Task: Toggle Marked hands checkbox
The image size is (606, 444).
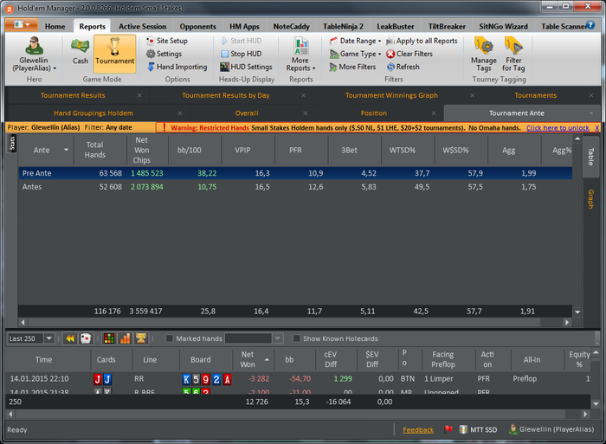Action: (170, 338)
